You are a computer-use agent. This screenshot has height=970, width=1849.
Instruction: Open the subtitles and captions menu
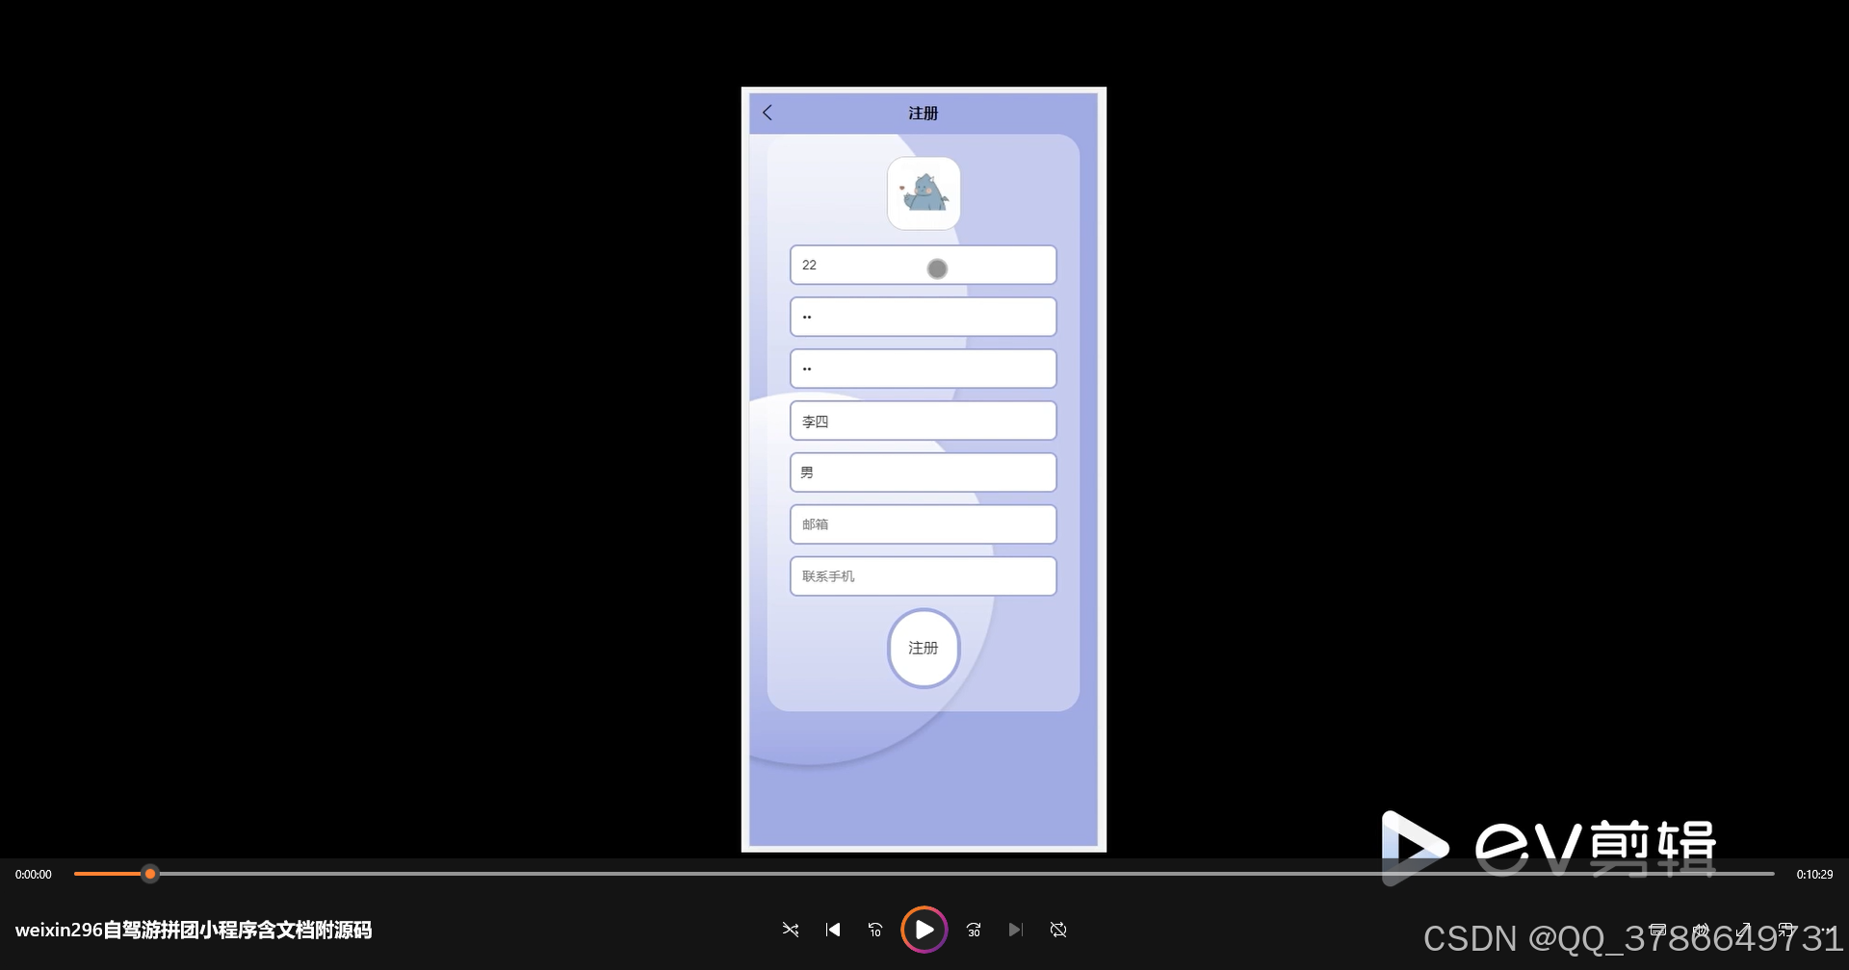(1657, 930)
